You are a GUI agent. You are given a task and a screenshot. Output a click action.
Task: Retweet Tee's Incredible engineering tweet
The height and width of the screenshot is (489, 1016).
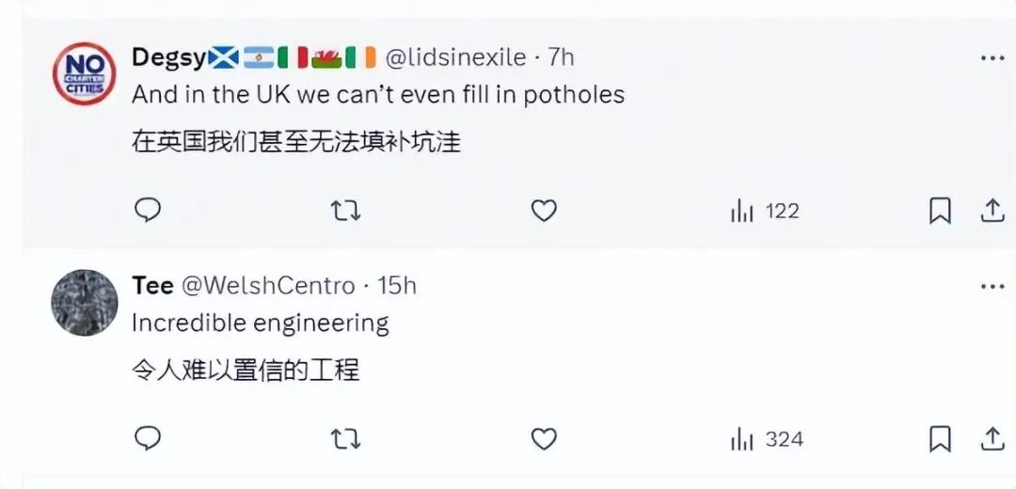[345, 439]
